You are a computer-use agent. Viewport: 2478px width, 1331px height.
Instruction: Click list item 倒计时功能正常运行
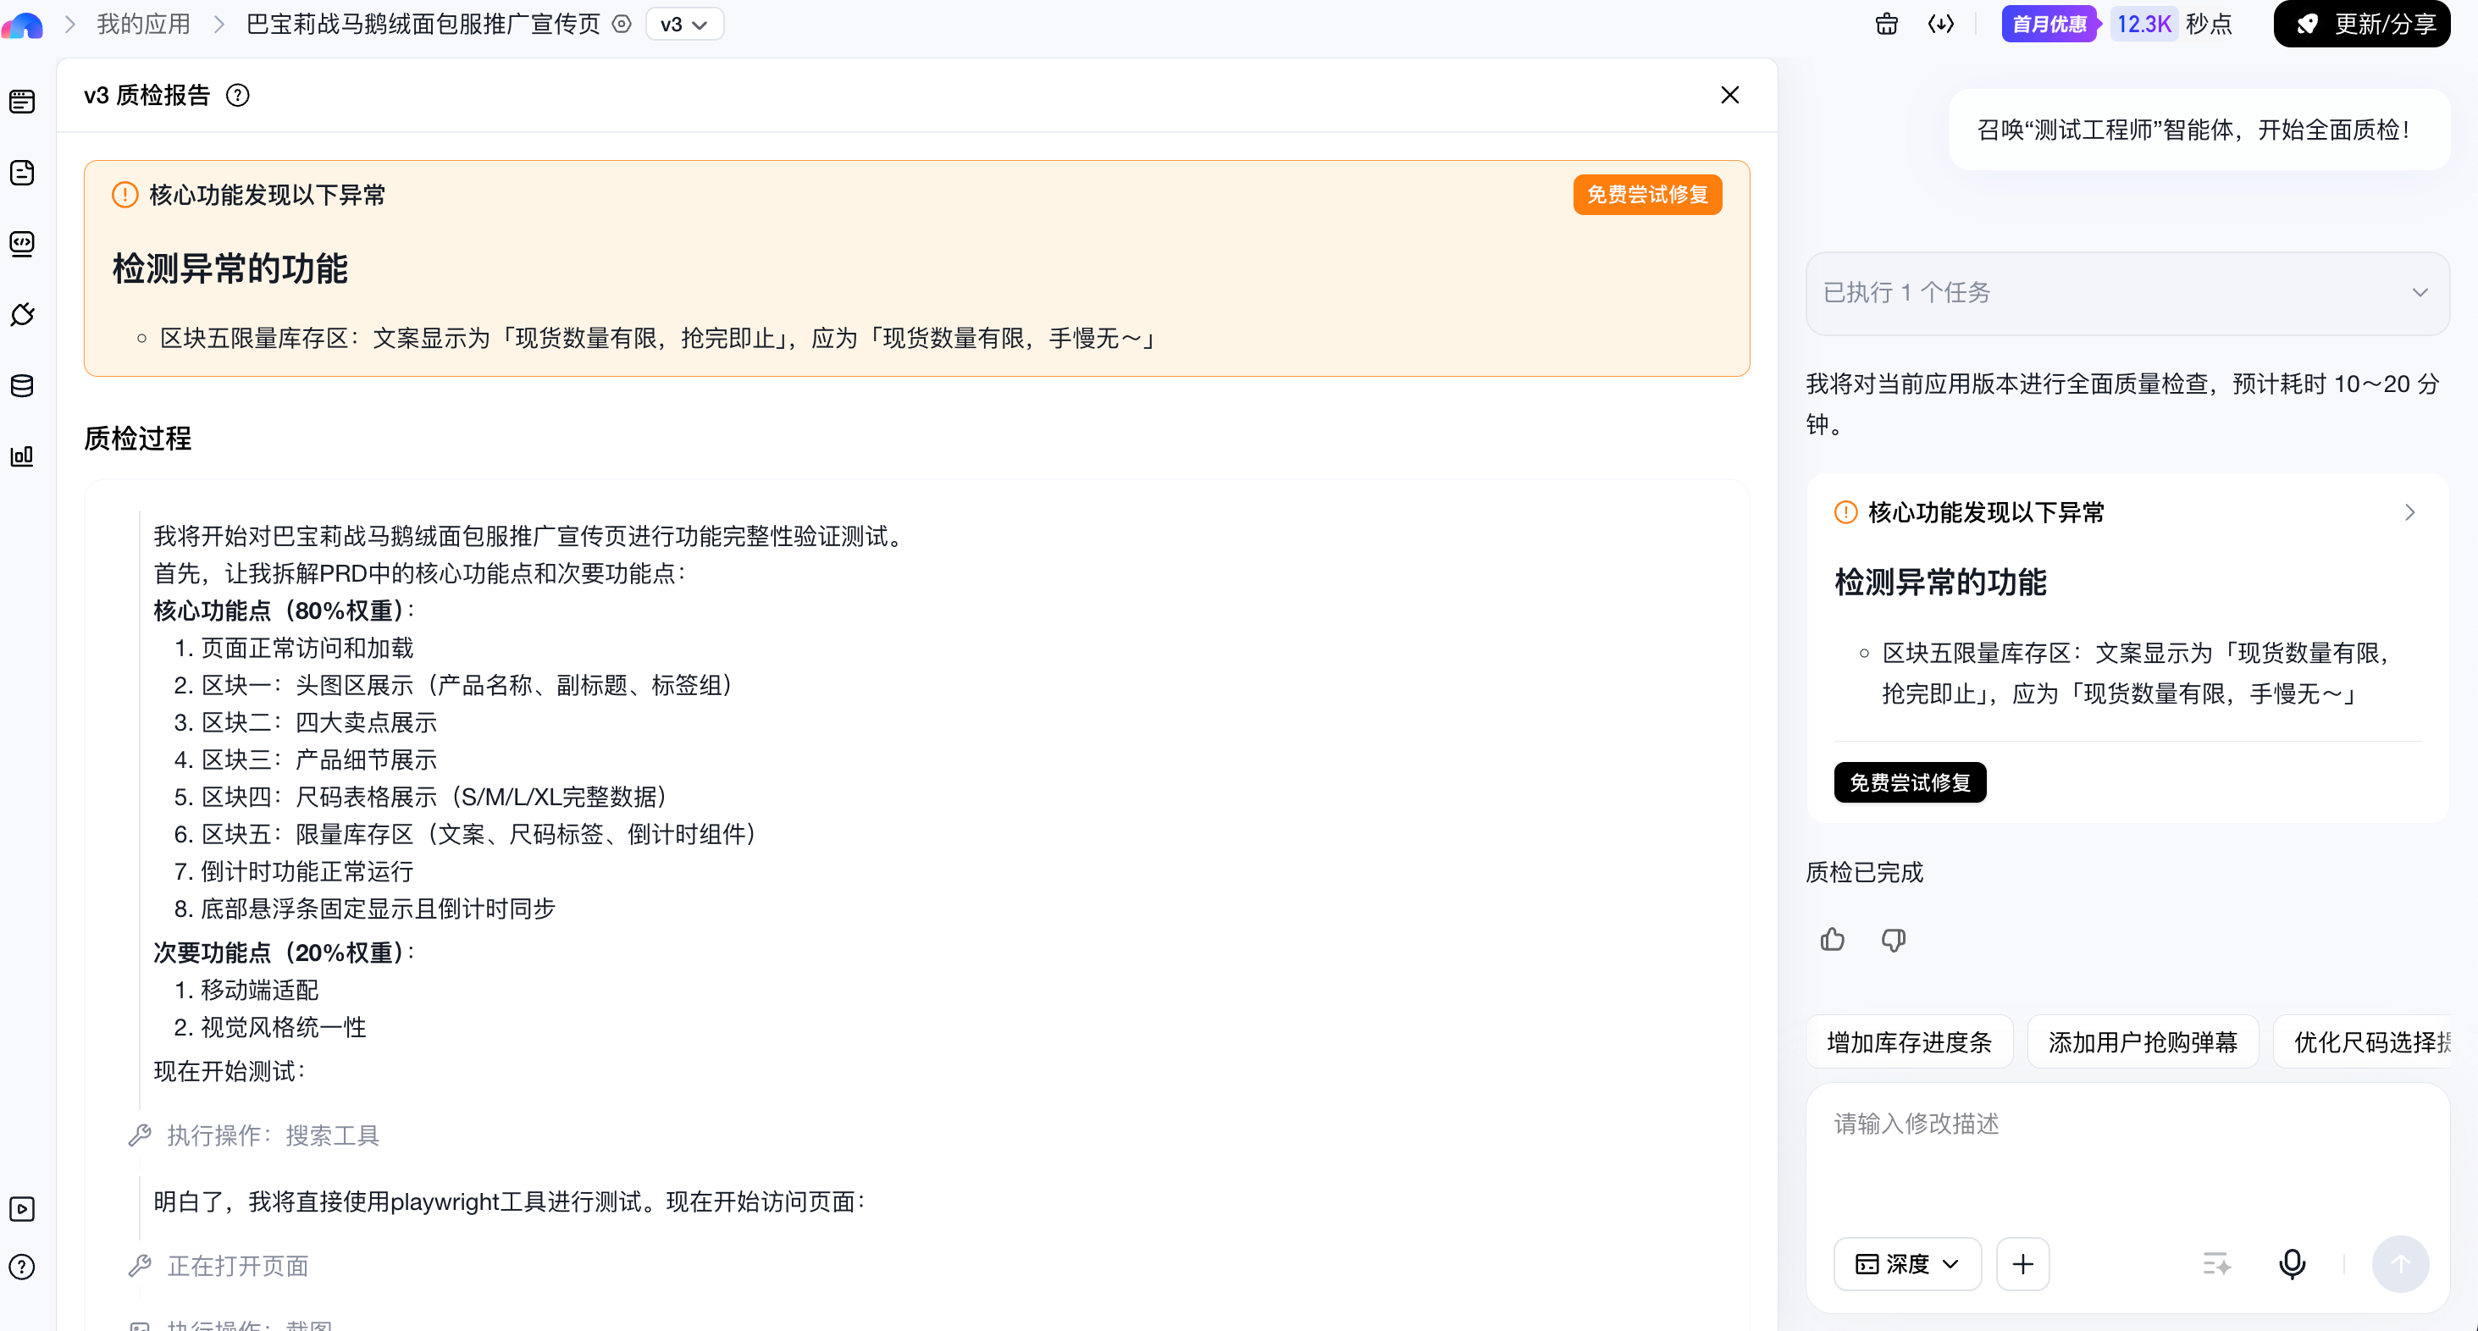307,871
